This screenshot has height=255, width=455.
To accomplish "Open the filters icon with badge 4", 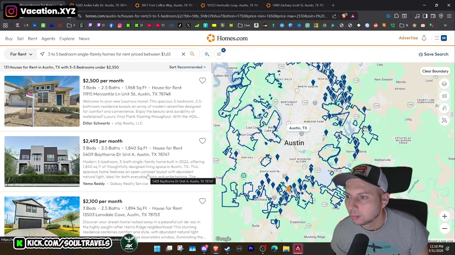I will [x=219, y=54].
